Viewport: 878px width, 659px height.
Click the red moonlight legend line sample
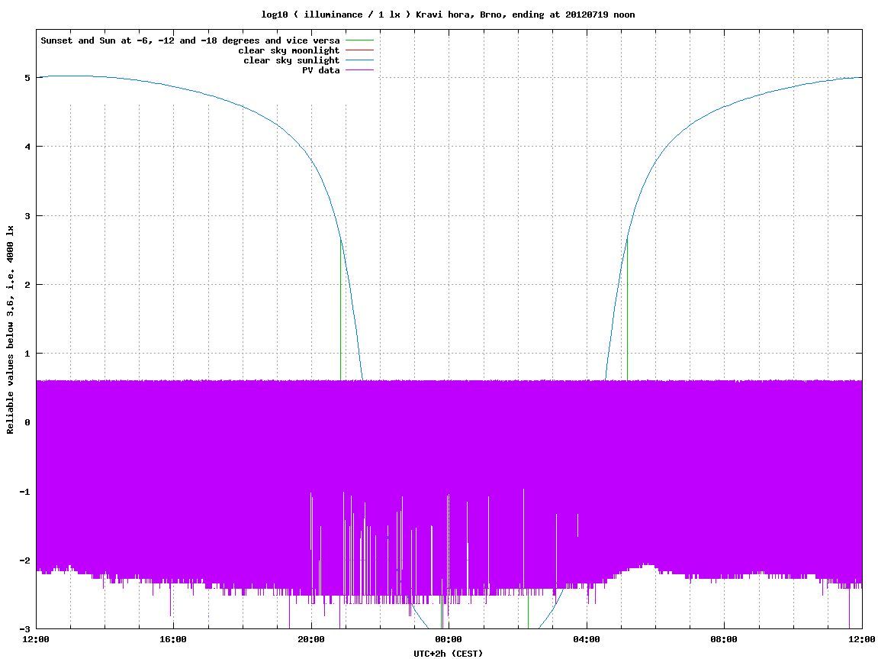pos(359,50)
